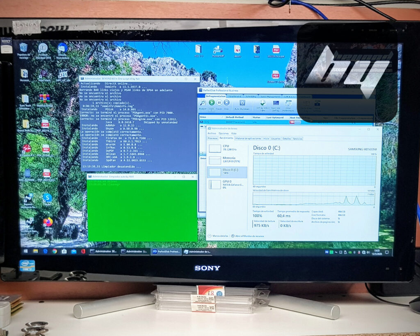420x336 pixels.
Task: Switch to PerfectDisk taskbar button
Action: [x=166, y=252]
